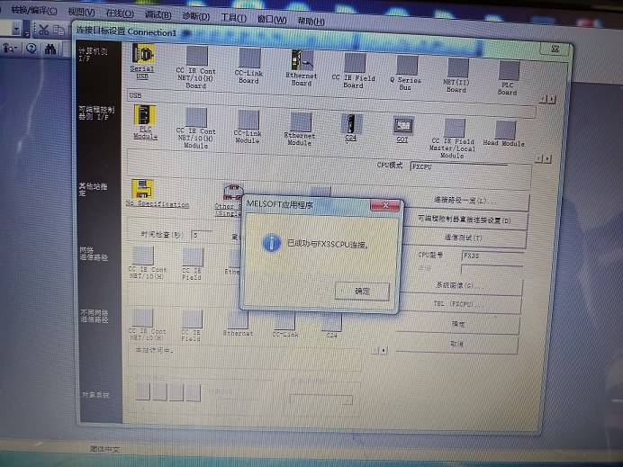Select the Ethernet Board icon
Viewport: 623px width, 467px height.
[302, 60]
